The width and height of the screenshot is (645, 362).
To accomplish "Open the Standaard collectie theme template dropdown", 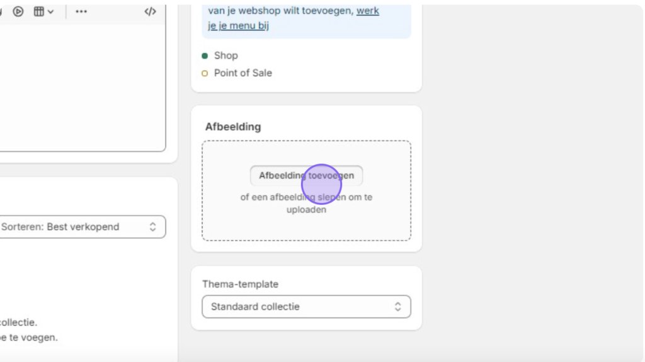I will (x=306, y=307).
